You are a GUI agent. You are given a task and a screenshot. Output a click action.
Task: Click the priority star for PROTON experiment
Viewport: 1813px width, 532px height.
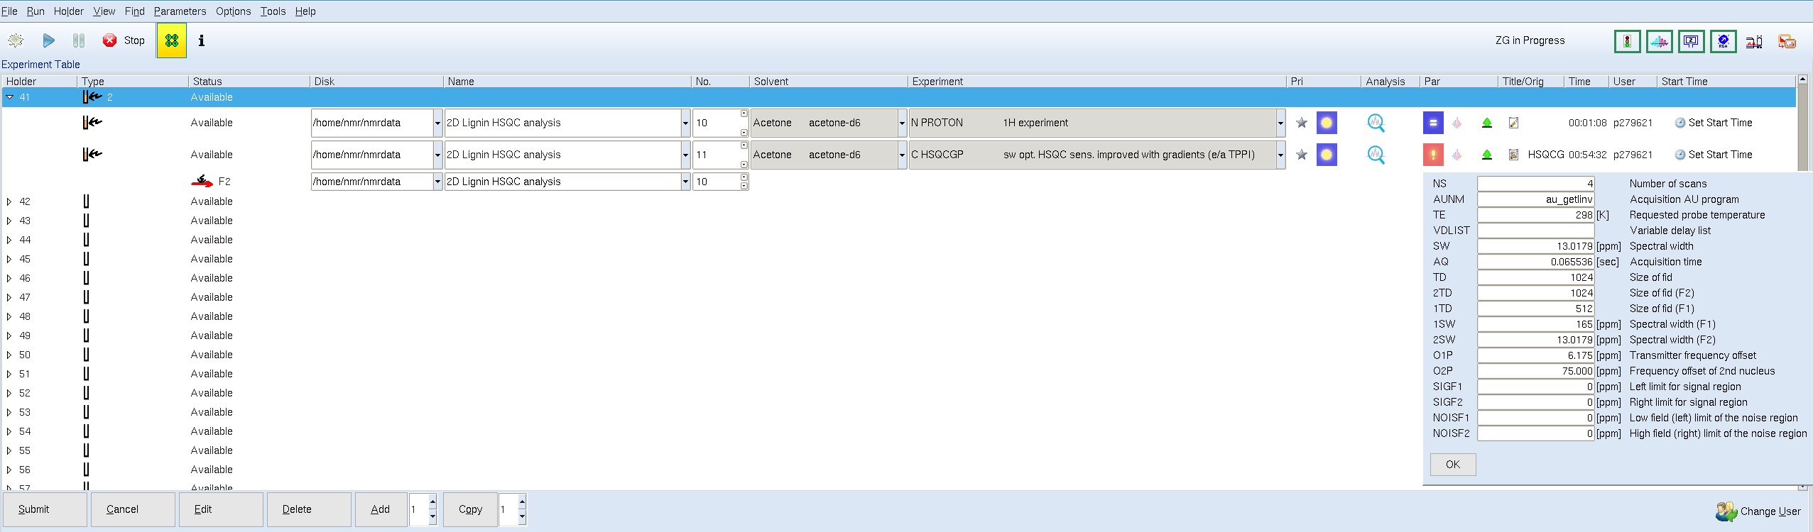(x=1302, y=123)
